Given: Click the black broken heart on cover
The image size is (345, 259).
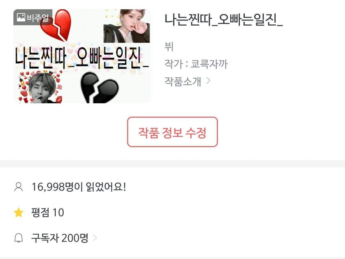Looking at the screenshot, I should tap(99, 88).
